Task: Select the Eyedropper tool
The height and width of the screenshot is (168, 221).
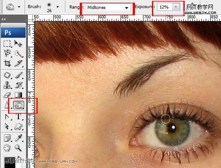Action: 18,138
